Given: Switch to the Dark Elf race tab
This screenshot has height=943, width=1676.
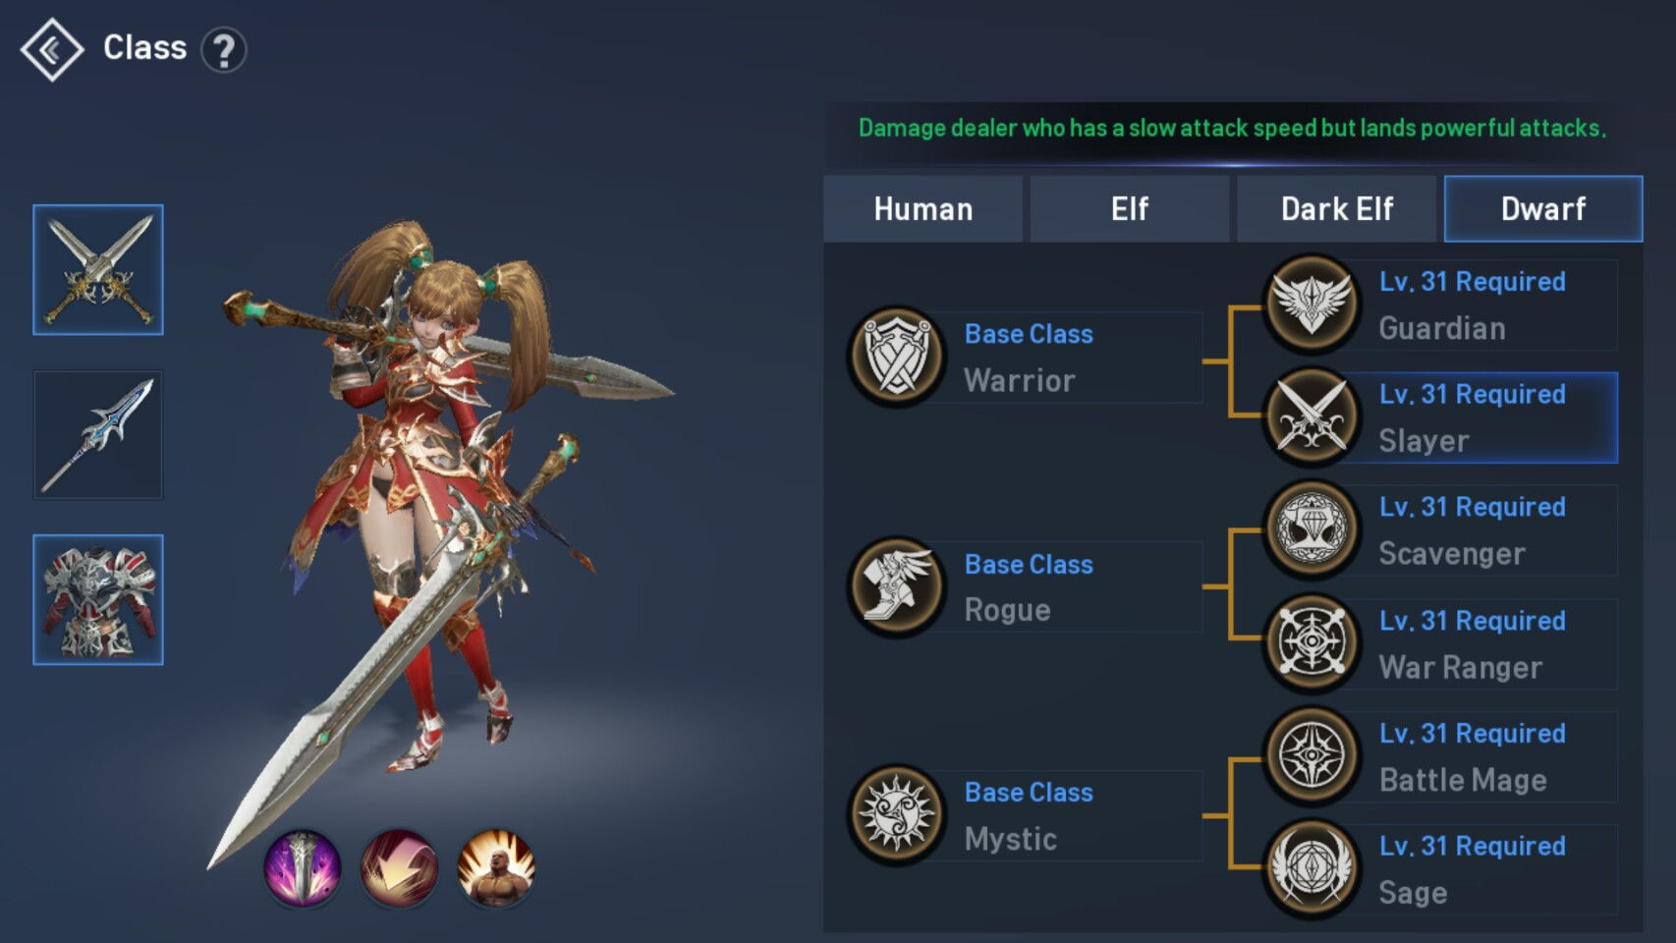Looking at the screenshot, I should coord(1337,209).
